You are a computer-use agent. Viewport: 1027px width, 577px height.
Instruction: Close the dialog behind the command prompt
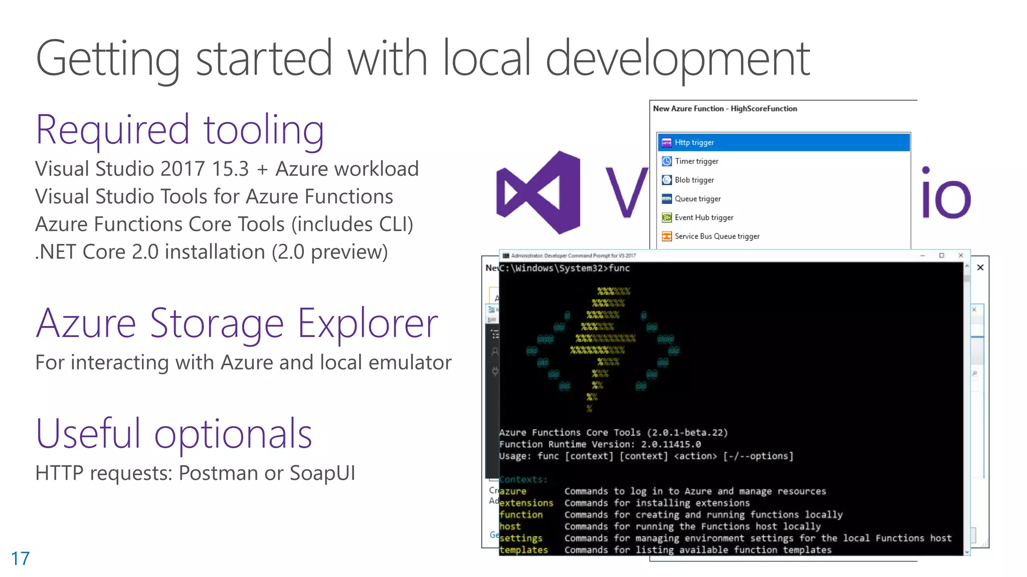click(980, 267)
